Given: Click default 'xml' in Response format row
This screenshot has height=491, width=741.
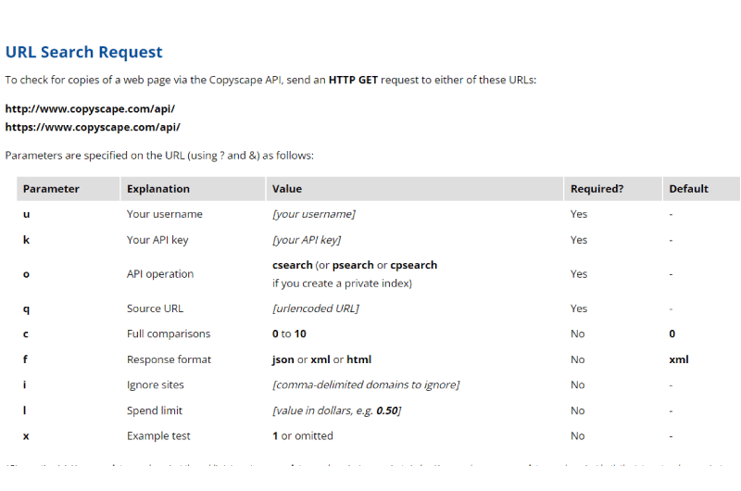Looking at the screenshot, I should click(x=679, y=359).
